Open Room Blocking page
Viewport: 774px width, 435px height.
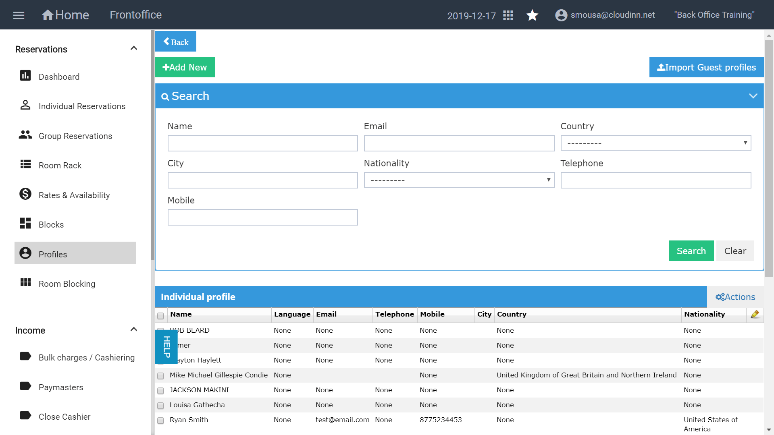point(67,284)
